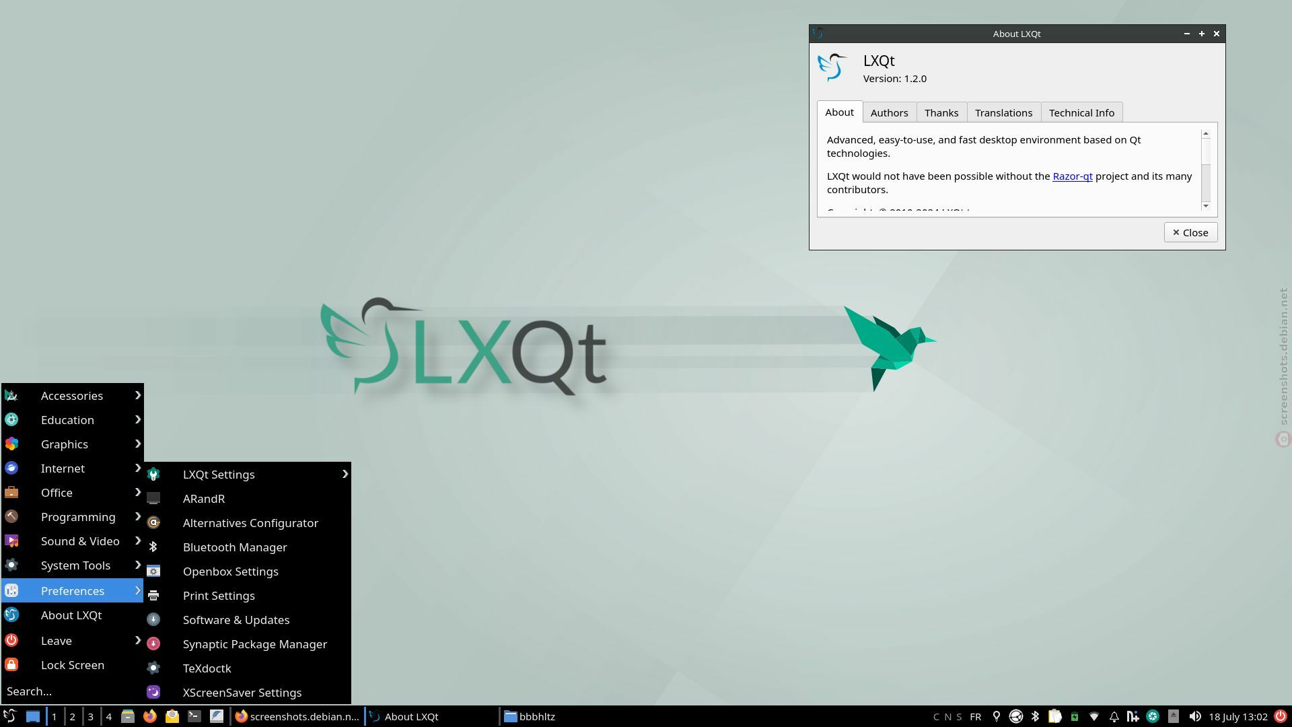This screenshot has height=727, width=1292.
Task: Open Alternatives Configurator
Action: [248, 523]
